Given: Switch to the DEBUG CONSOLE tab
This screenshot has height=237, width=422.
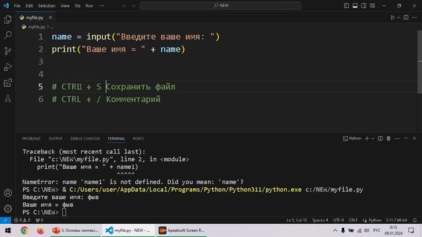Looking at the screenshot, I should pos(85,138).
